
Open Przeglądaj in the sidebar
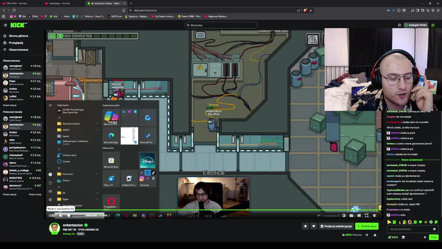tap(16, 43)
